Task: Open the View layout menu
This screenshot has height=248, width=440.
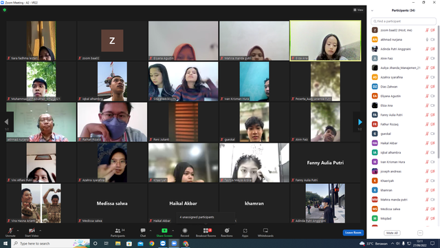Action: [x=358, y=10]
